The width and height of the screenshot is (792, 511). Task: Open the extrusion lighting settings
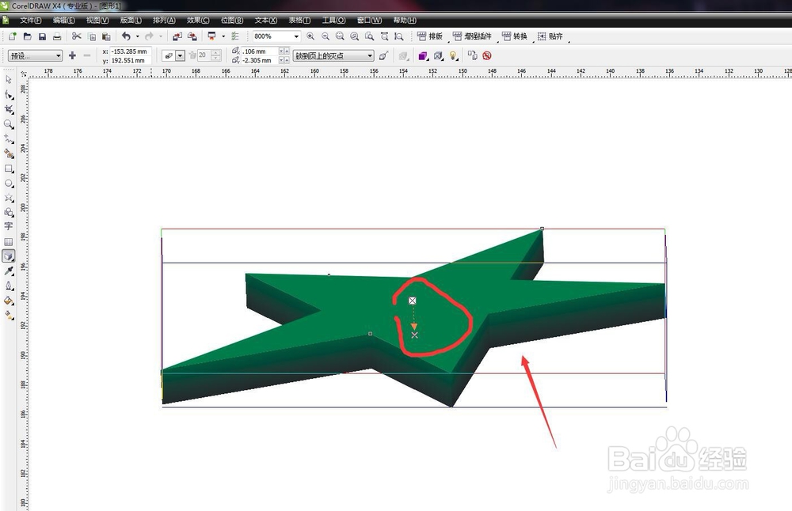click(x=451, y=55)
